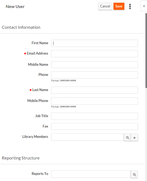The height and width of the screenshot is (181, 147).
Task: Click the Mobile Phone field
Action: [95, 101]
